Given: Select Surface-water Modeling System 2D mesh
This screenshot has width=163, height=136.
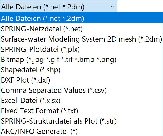Looking at the screenshot, I should [82, 39].
